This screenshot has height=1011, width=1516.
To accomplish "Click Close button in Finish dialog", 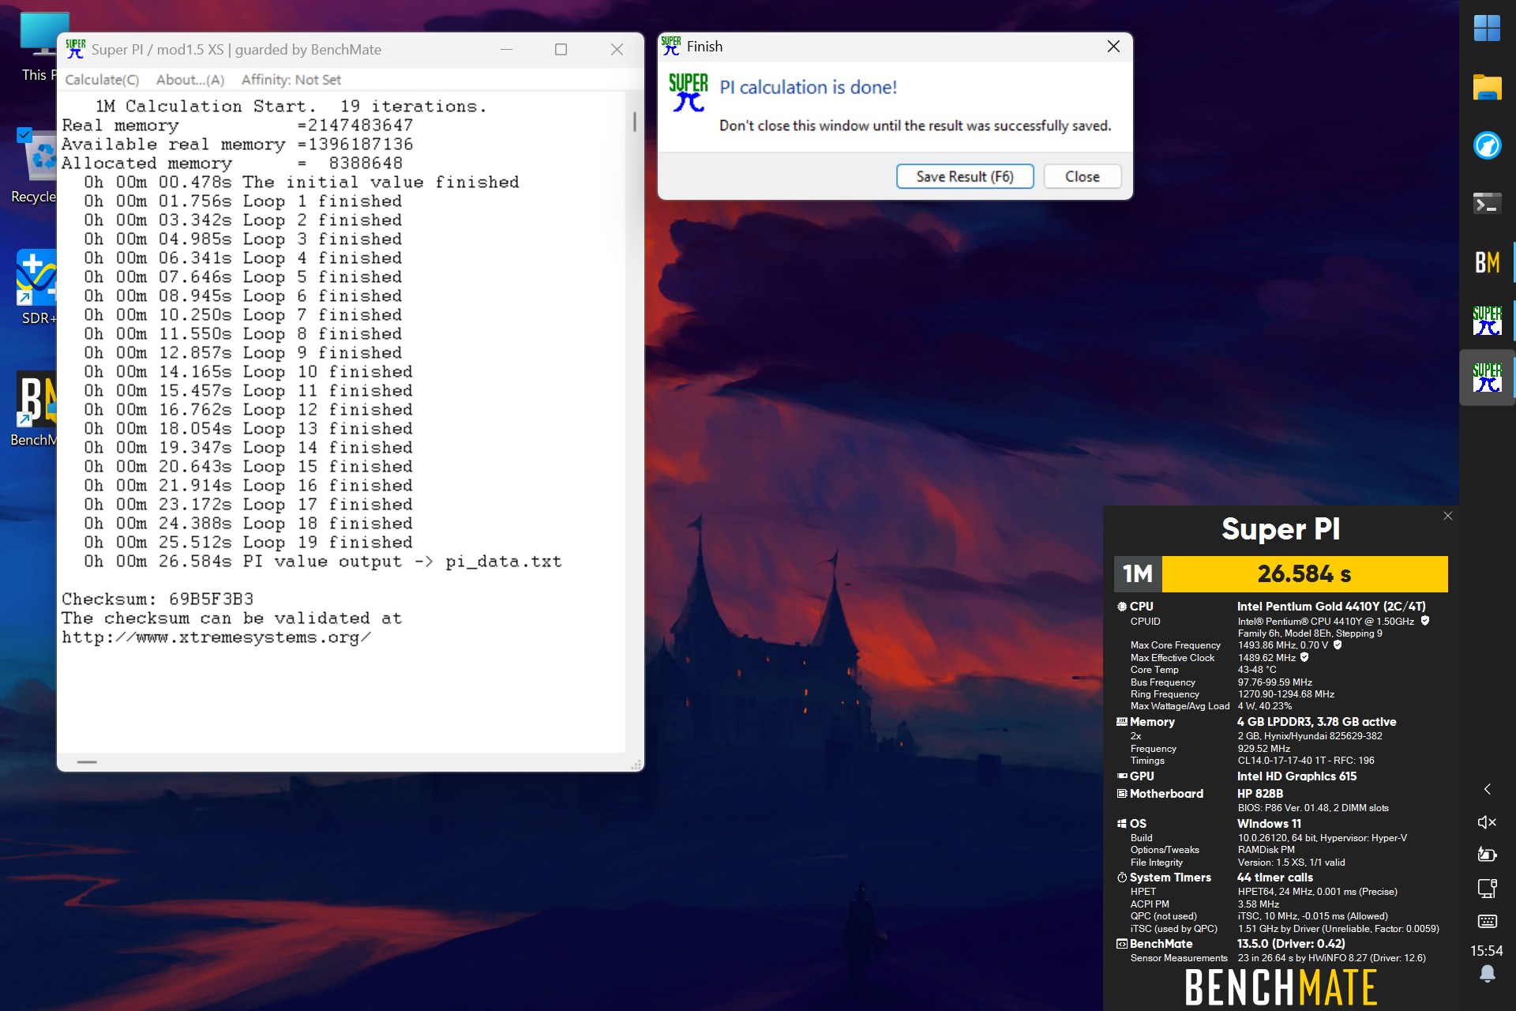I will pos(1082,176).
